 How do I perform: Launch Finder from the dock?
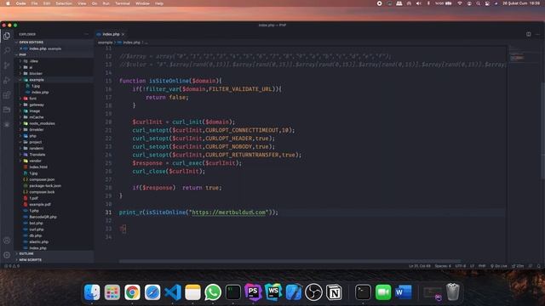[x=92, y=292]
